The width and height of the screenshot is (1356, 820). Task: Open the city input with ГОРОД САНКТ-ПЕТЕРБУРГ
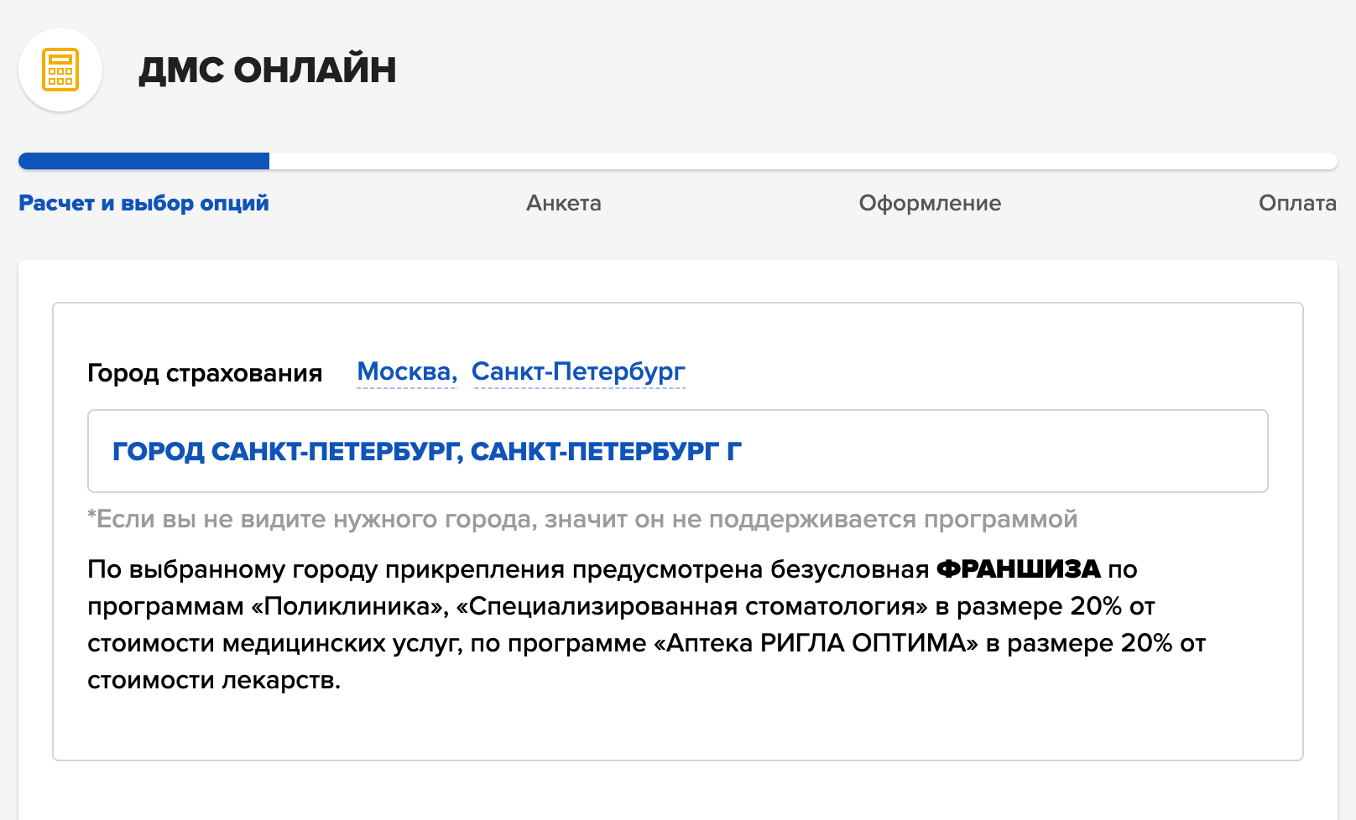[x=677, y=451]
